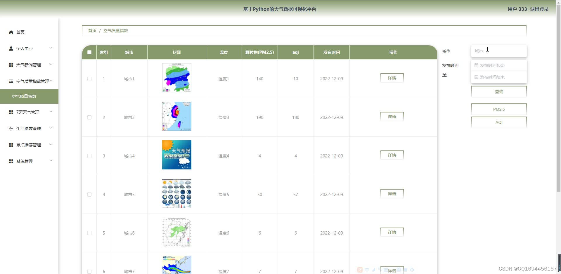Click 退出登录 logout link
561x274 pixels.
[x=539, y=9]
